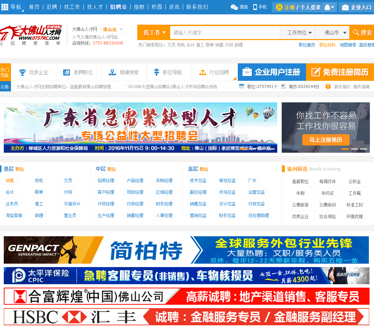Click the 新手指引 question mark icon
This screenshot has width=374, height=327.
pyautogui.click(x=328, y=86)
